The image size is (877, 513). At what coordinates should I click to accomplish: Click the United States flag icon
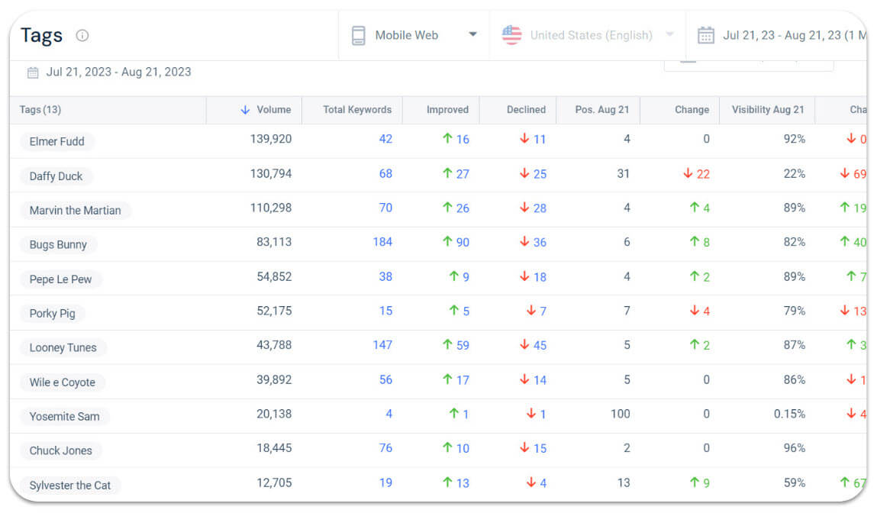(511, 35)
